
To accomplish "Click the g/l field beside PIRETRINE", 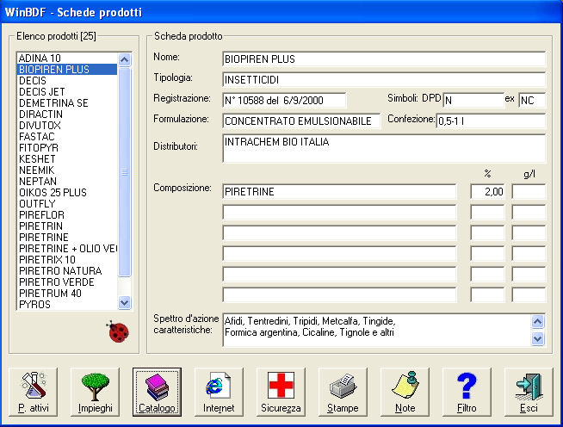I will 529,192.
